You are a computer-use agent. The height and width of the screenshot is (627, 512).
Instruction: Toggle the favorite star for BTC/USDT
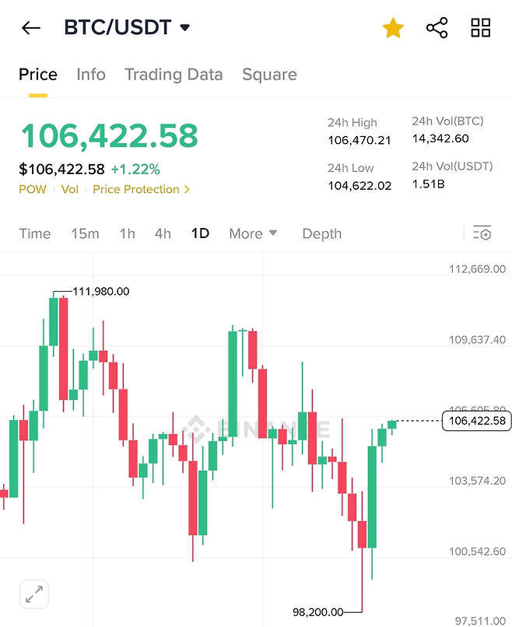click(393, 29)
